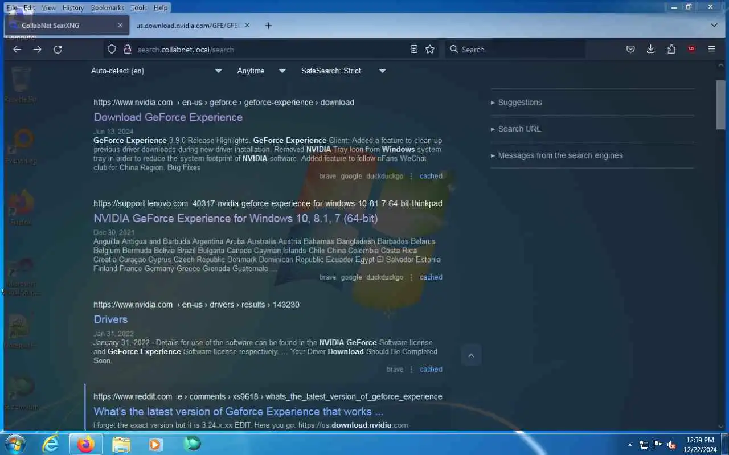Open the Save to Pocket icon
The width and height of the screenshot is (729, 455).
coord(630,50)
